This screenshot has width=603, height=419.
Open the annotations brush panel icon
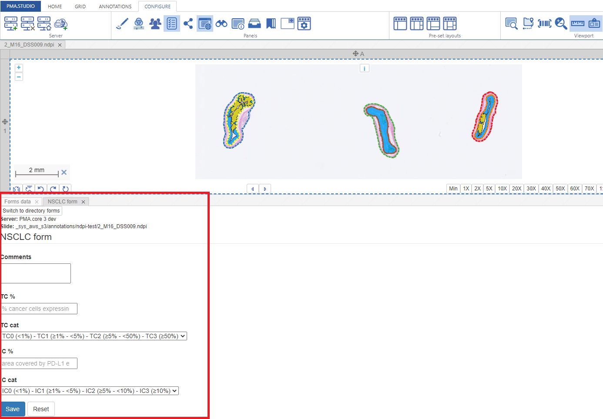point(122,23)
